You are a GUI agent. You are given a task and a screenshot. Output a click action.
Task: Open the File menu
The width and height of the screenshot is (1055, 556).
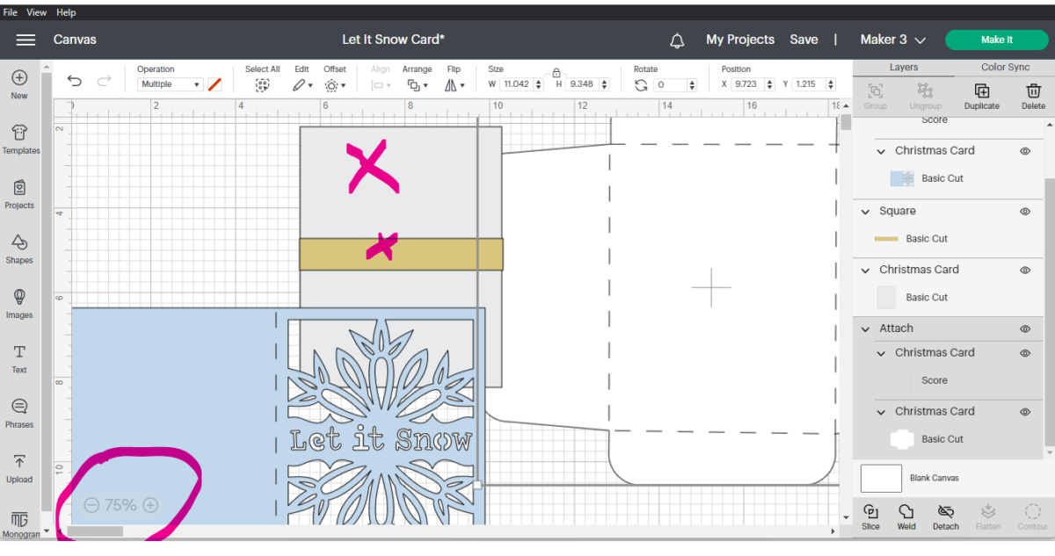tap(11, 12)
